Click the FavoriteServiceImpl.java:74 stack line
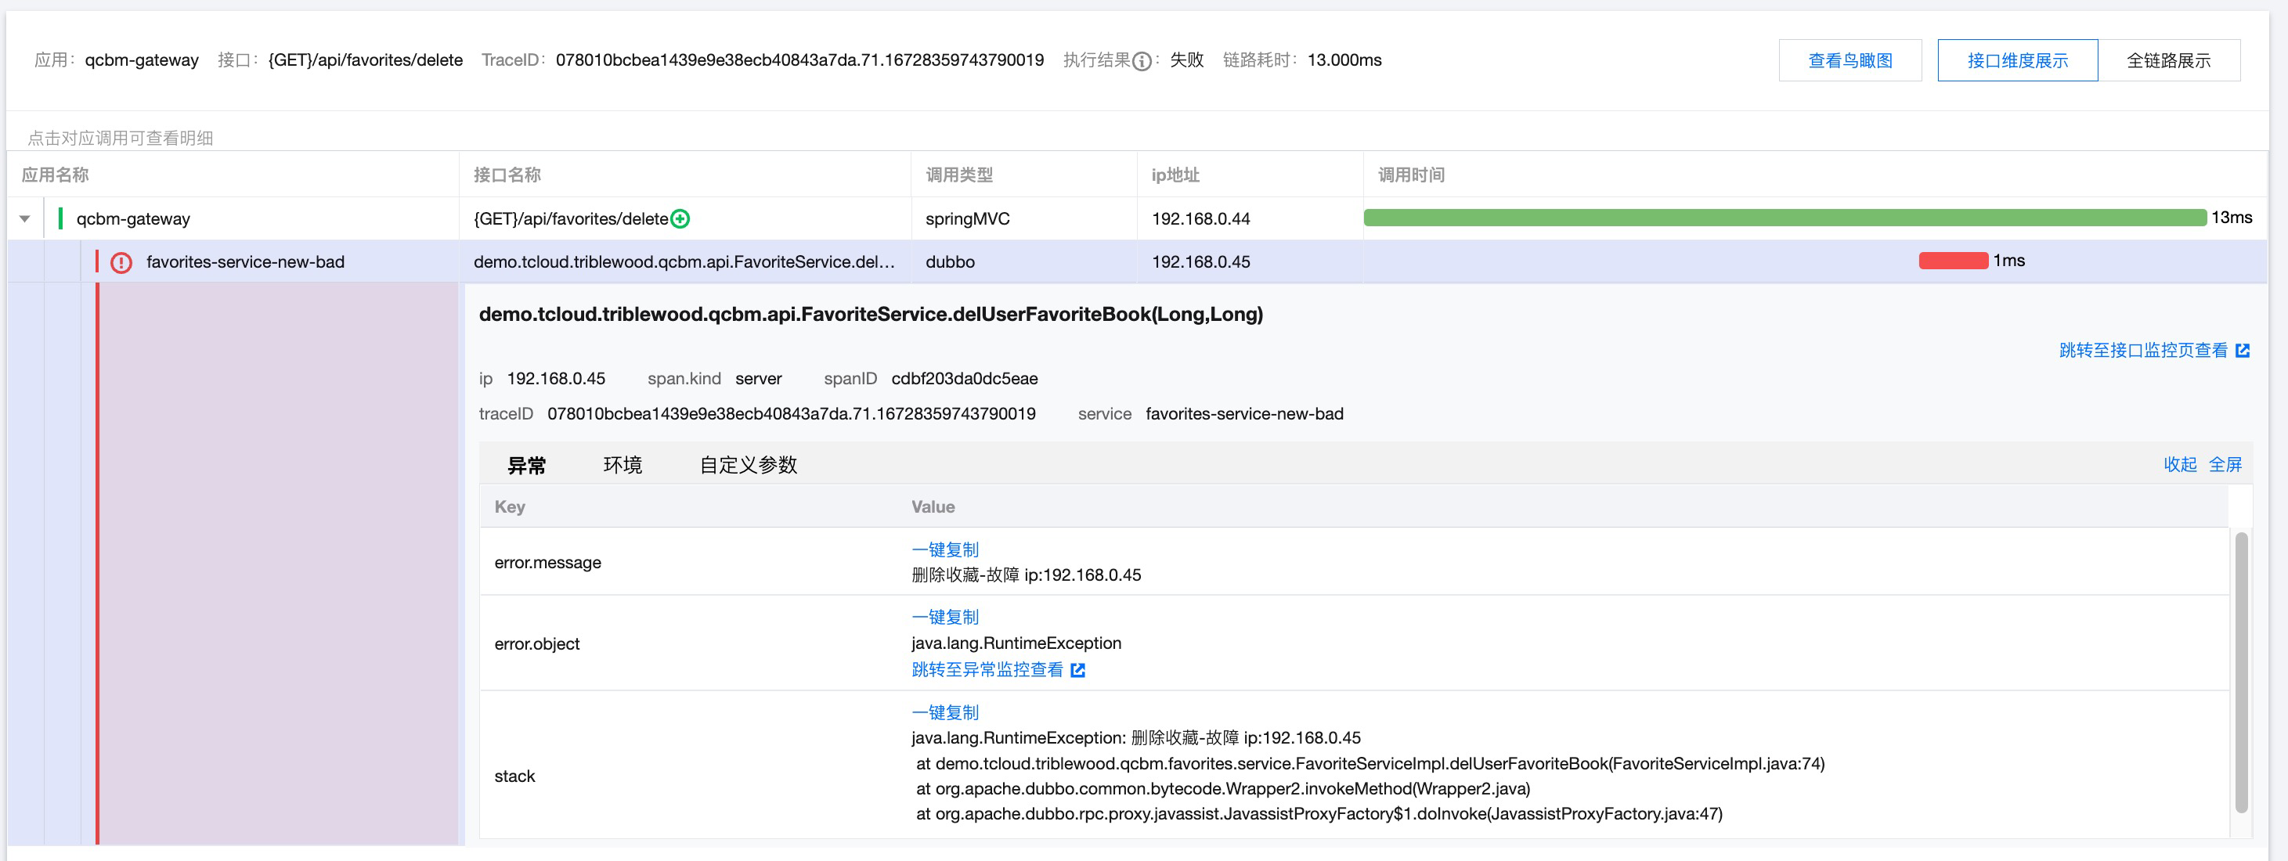The height and width of the screenshot is (861, 2288). tap(1370, 763)
